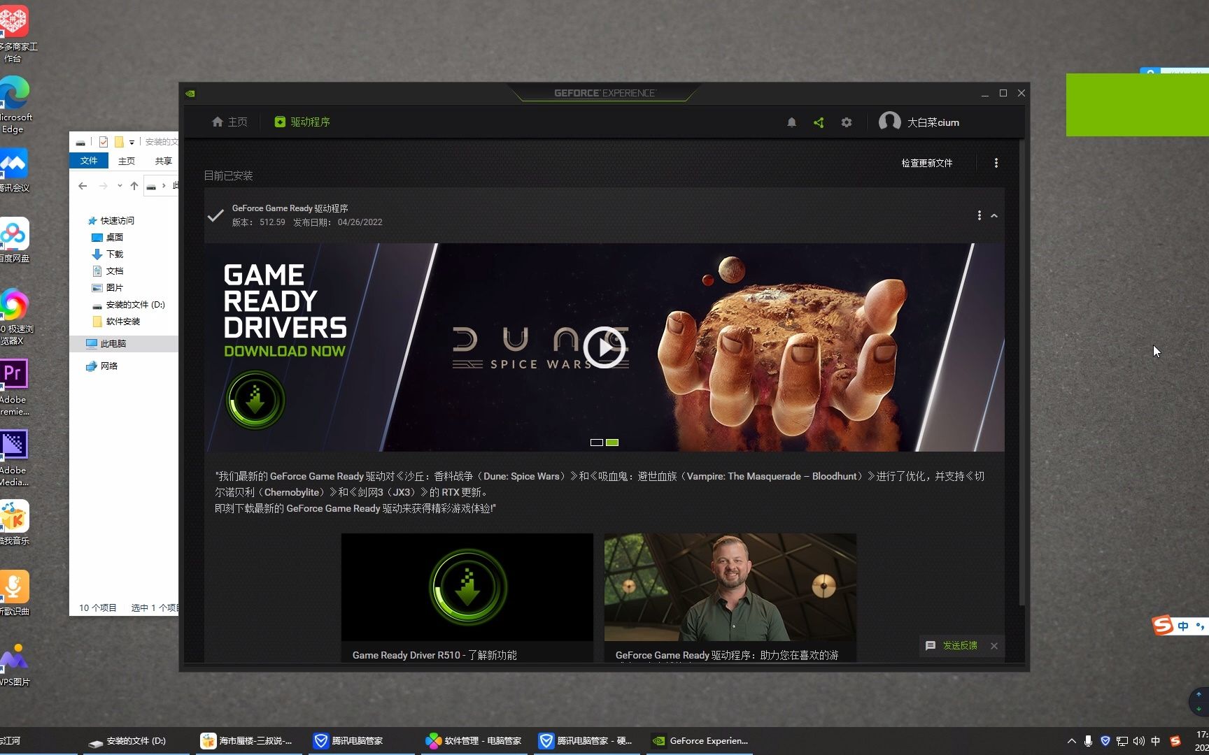Open the Game Ready Driver R510 thumbnail
The height and width of the screenshot is (755, 1209).
pos(467,587)
